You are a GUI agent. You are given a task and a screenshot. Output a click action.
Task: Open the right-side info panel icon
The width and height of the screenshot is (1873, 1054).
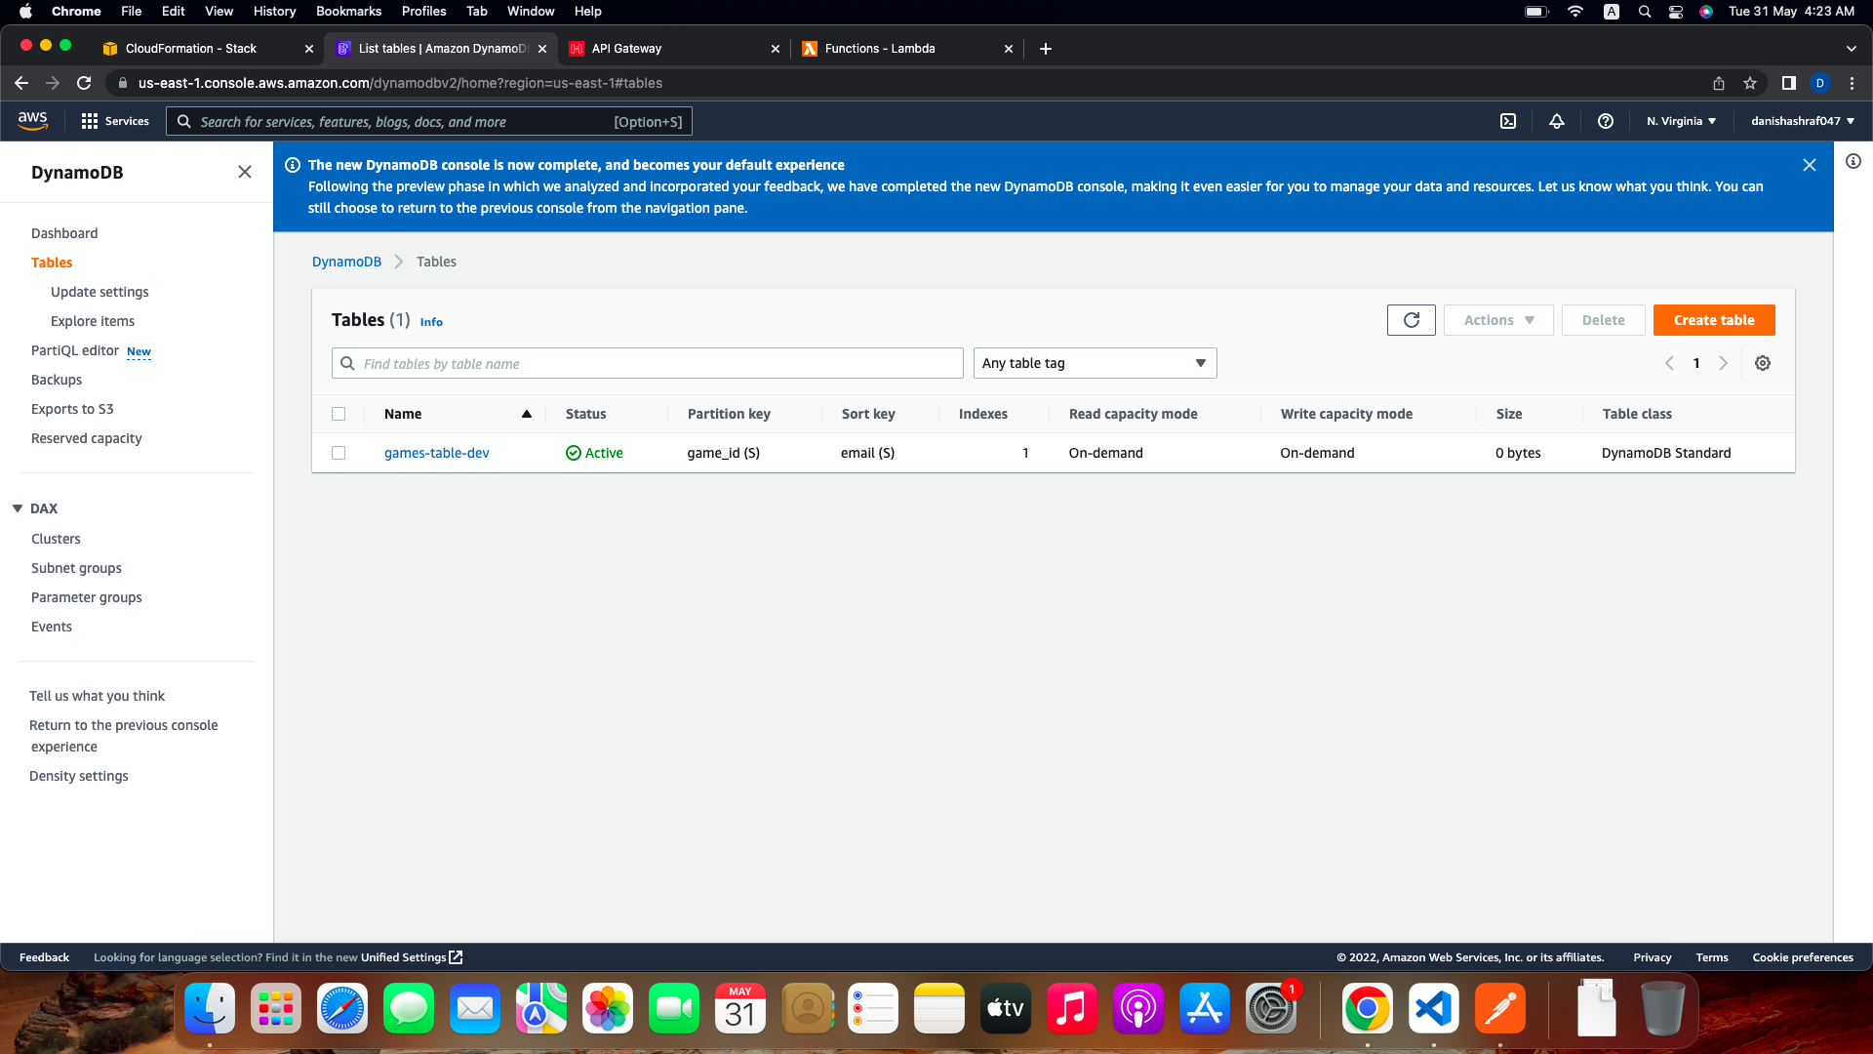1853,161
